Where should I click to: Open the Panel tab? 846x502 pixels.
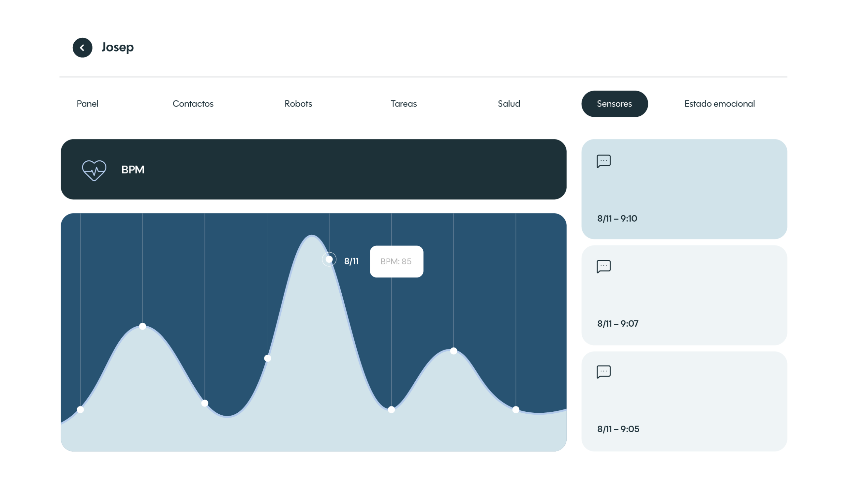88,104
